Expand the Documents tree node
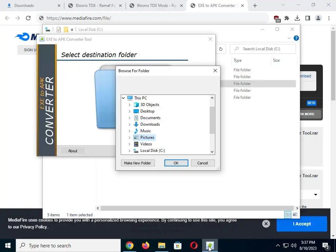This screenshot has width=336, height=252. tap(129, 118)
